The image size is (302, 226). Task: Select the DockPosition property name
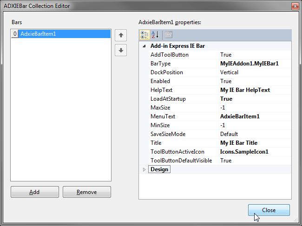167,72
